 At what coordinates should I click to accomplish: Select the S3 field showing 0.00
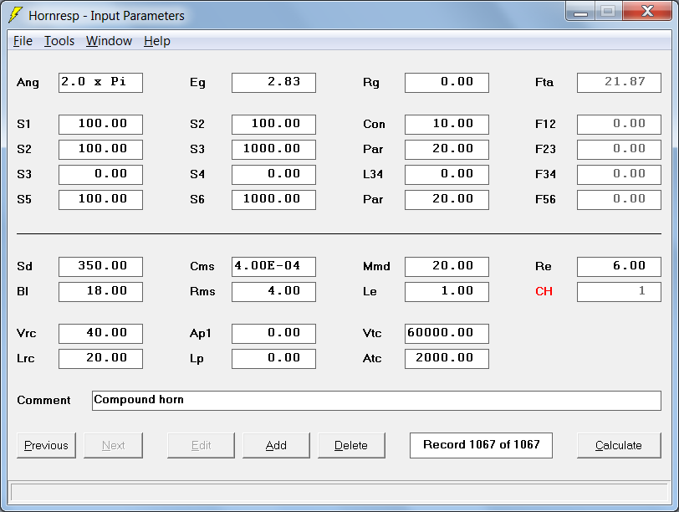pyautogui.click(x=100, y=175)
